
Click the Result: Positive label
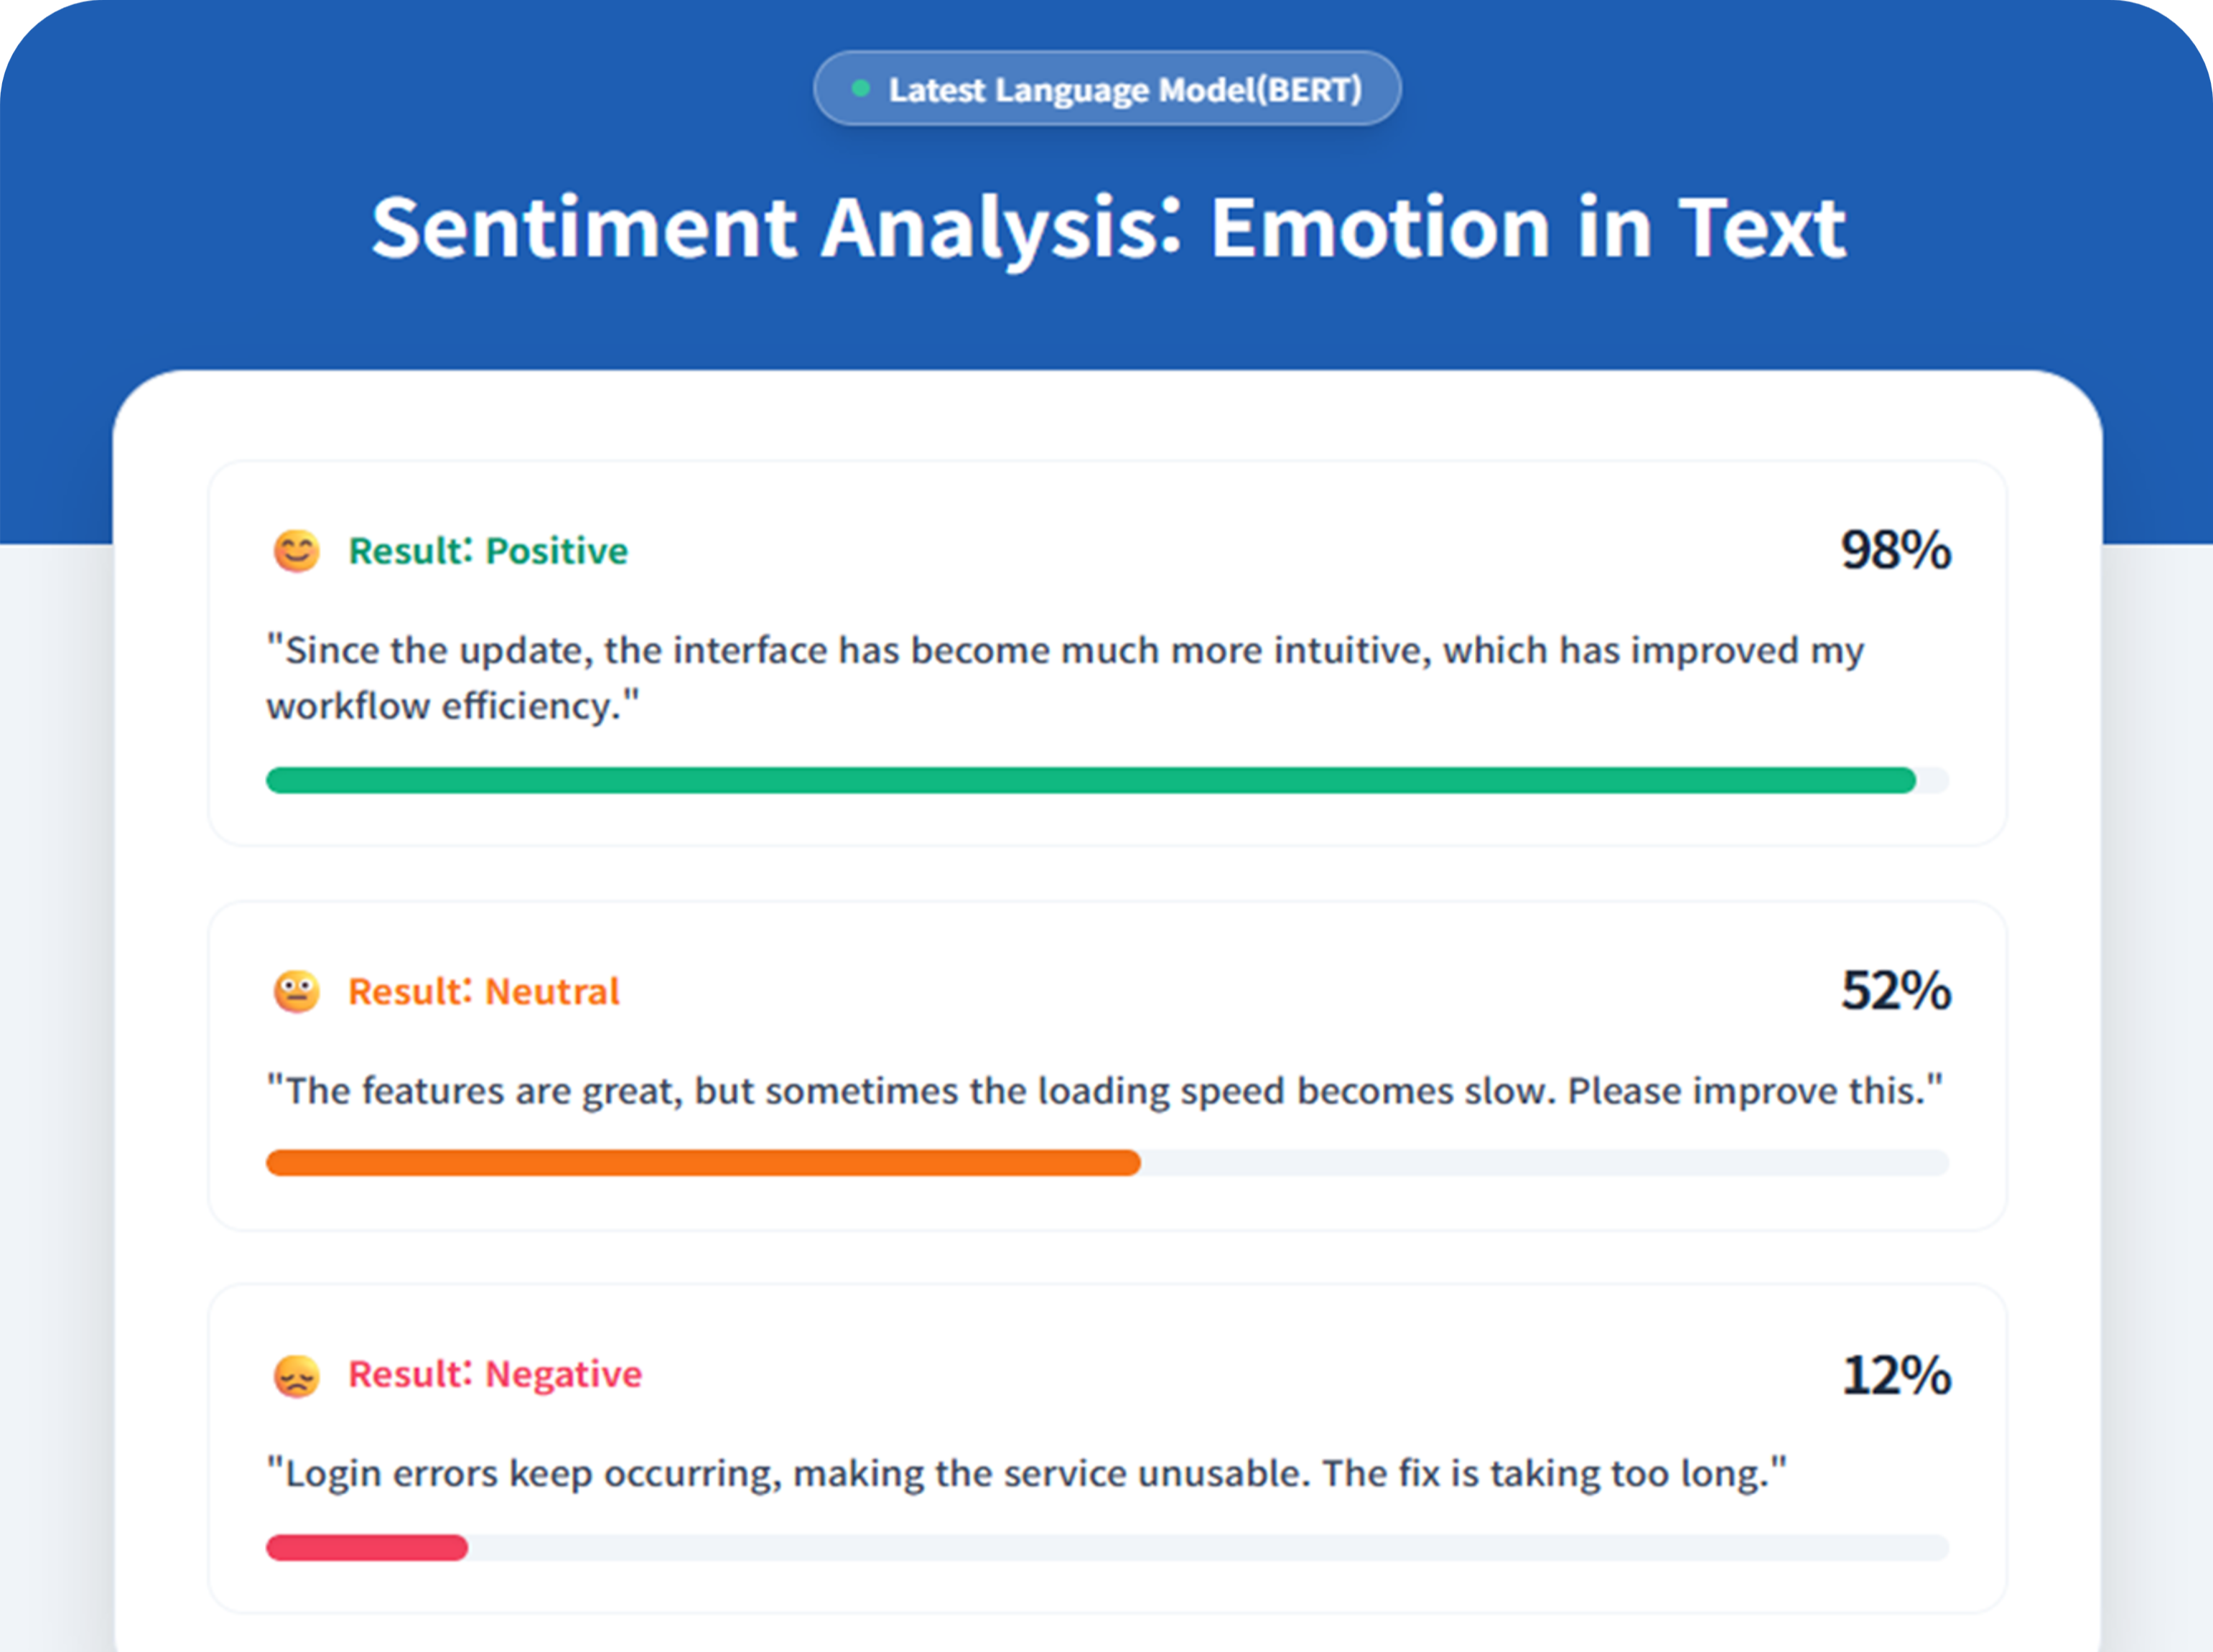pos(488,551)
